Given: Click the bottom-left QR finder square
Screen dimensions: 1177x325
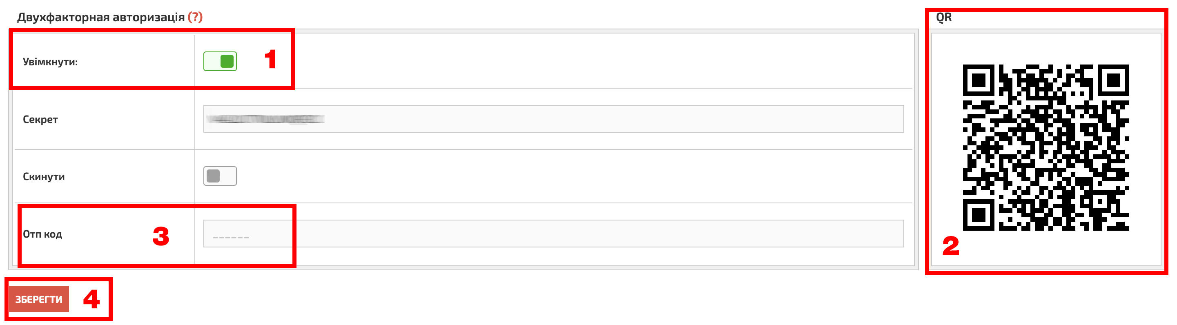Looking at the screenshot, I should tap(979, 215).
